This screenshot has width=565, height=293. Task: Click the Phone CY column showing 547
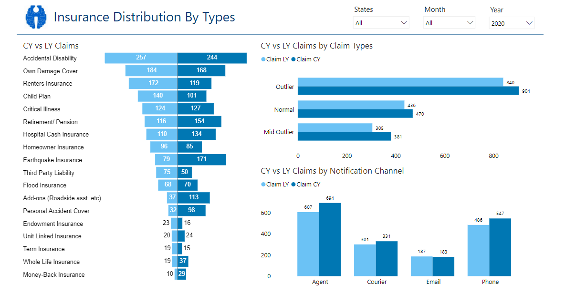tap(501, 247)
